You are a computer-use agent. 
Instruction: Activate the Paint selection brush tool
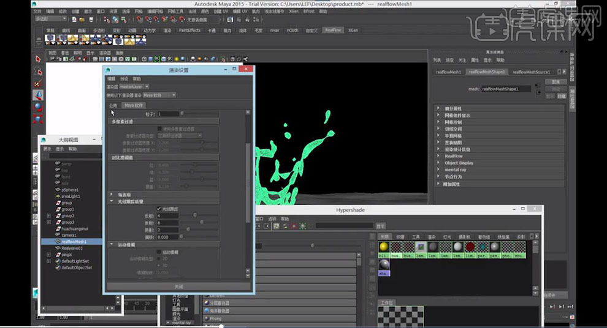coord(38,83)
